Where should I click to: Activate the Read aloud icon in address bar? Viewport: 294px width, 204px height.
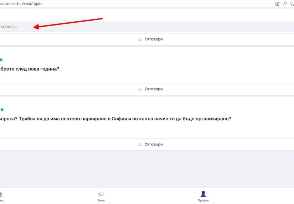click(285, 4)
